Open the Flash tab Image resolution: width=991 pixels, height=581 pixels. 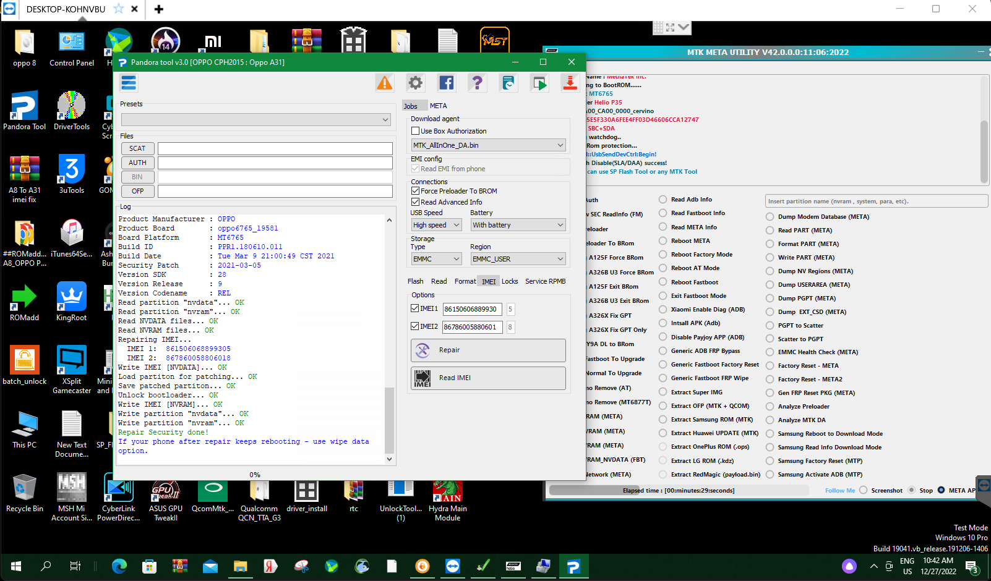coord(416,281)
